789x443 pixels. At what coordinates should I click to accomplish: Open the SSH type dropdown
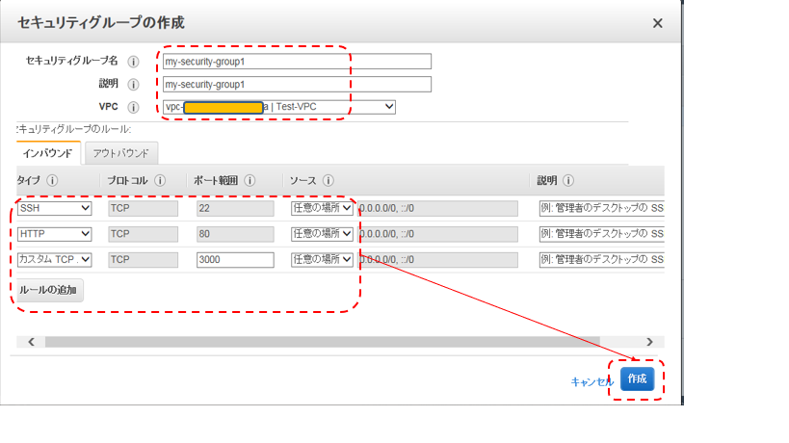pyautogui.click(x=54, y=208)
